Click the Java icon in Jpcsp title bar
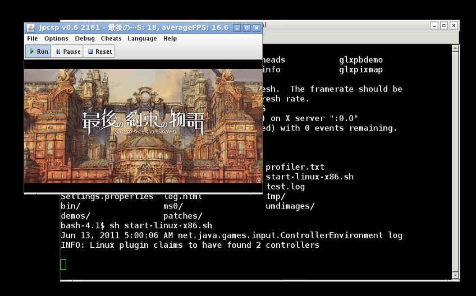 pos(31,28)
